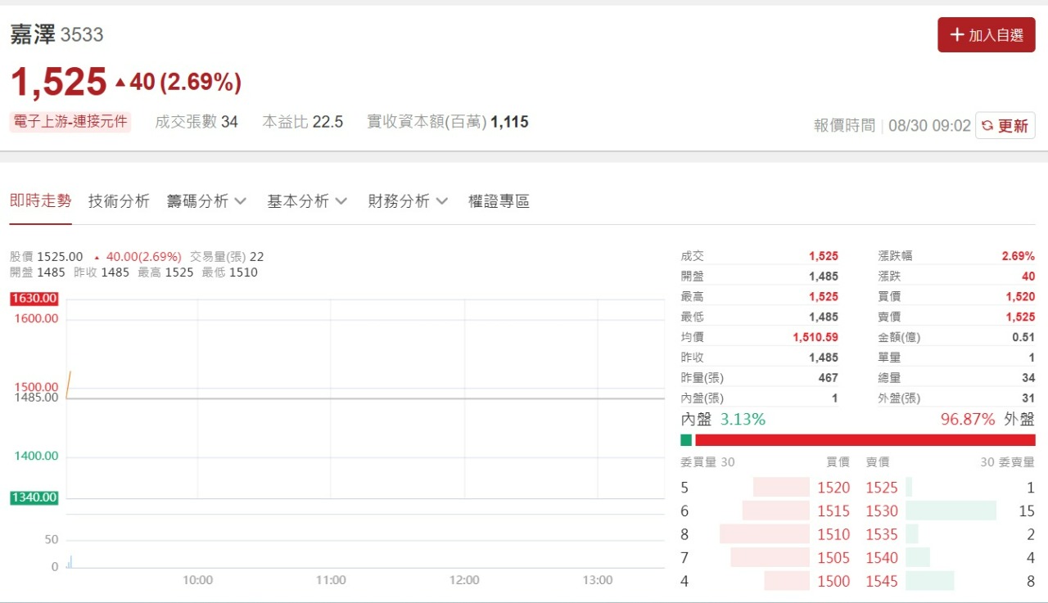
Task: Open the 技術分析 tab
Action: tap(119, 201)
